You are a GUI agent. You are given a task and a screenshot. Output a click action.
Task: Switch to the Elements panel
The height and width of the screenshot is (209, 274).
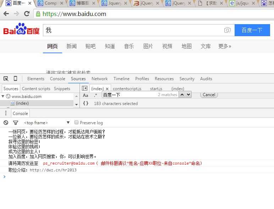(35, 79)
